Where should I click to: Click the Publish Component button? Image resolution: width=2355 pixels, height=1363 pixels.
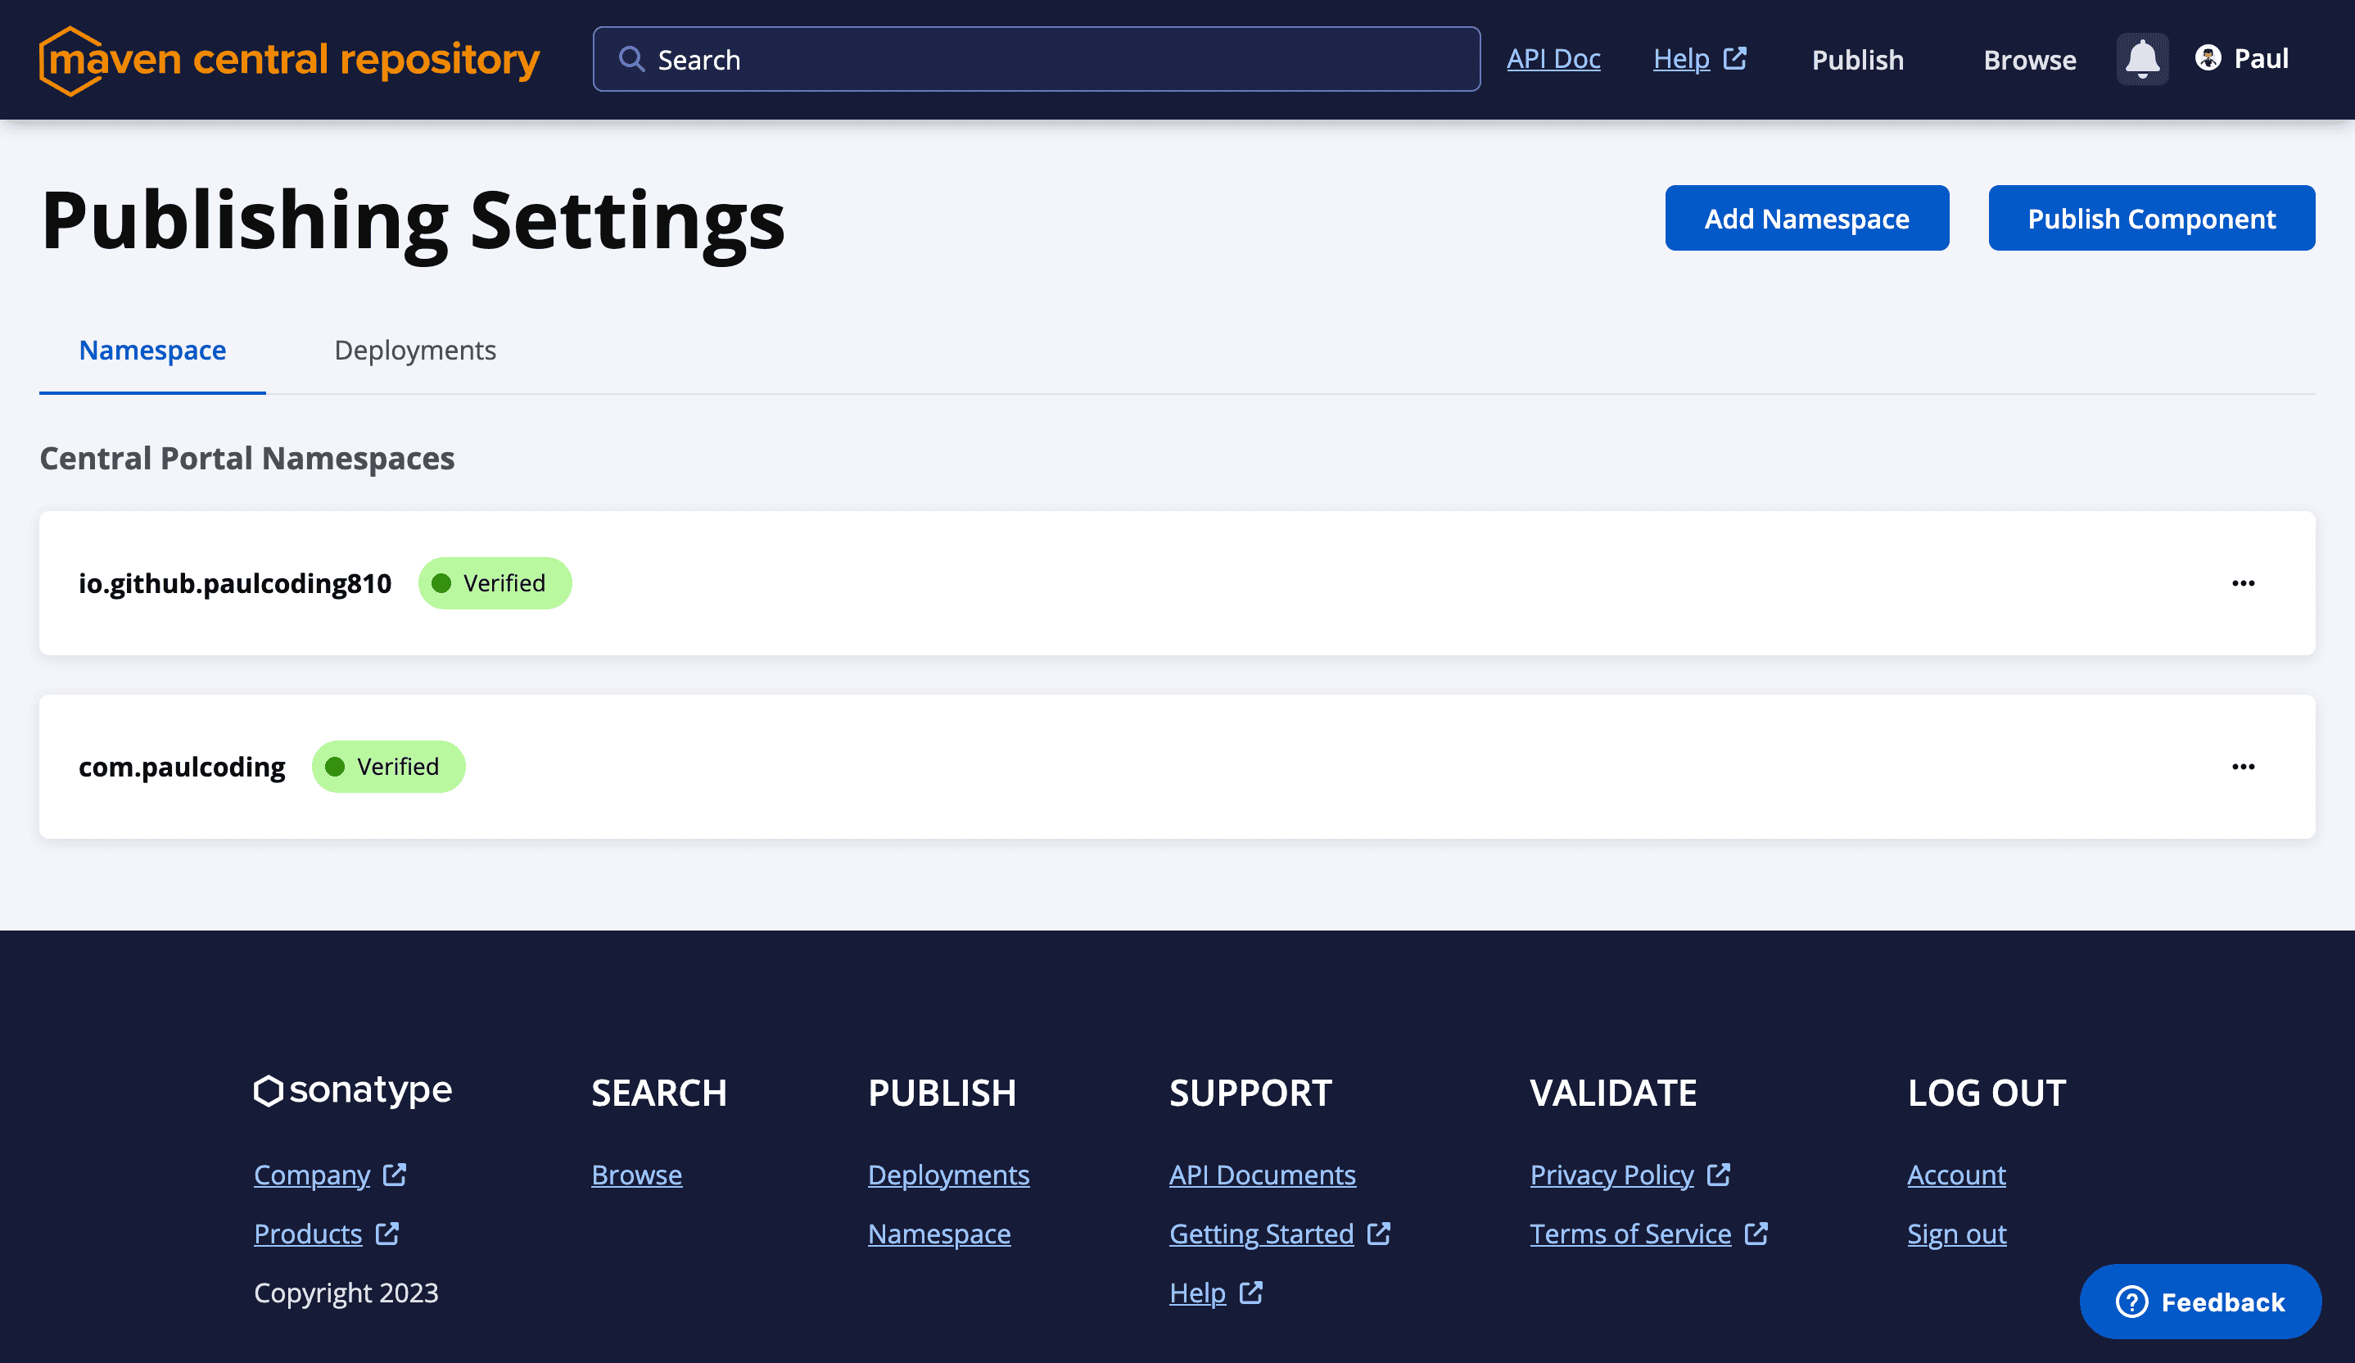click(x=2151, y=218)
